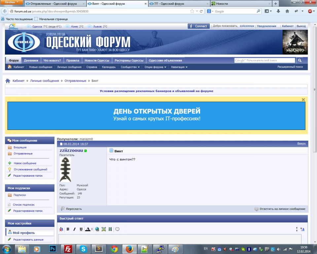Switch editor mode using the A/A icon

coord(302,229)
